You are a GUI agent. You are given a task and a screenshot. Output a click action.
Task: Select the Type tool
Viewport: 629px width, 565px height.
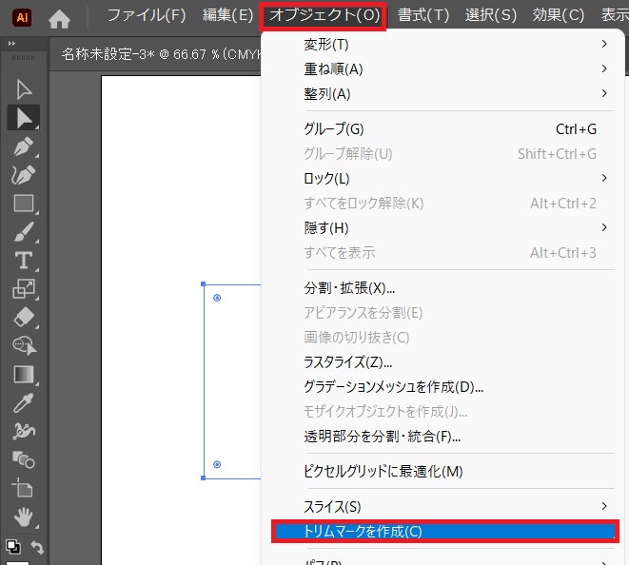pyautogui.click(x=24, y=260)
